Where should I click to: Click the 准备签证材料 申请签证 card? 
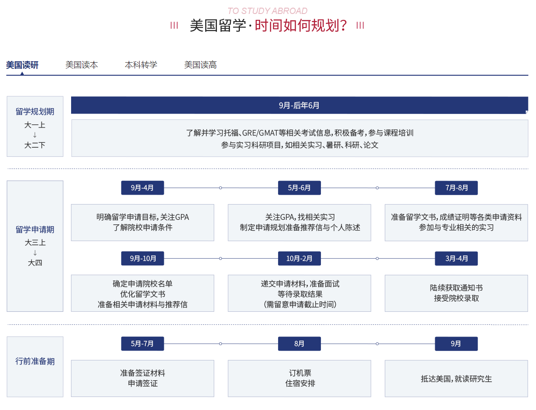pyautogui.click(x=142, y=378)
